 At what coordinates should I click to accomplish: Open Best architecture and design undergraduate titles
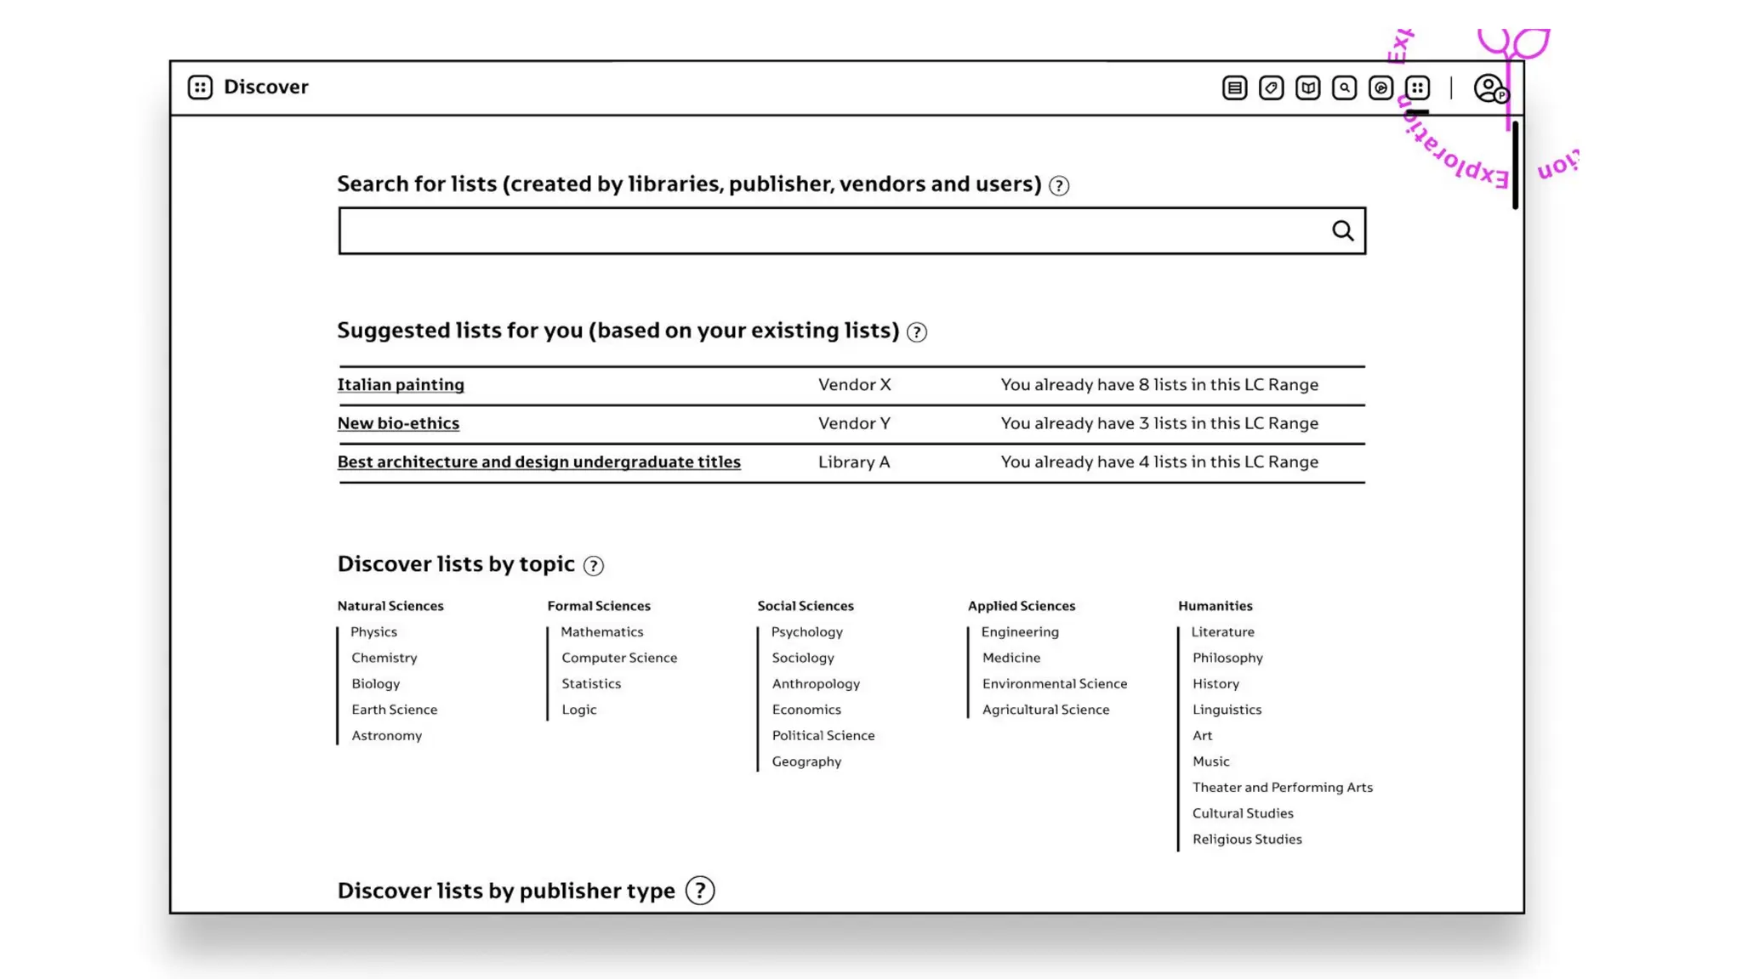(538, 461)
